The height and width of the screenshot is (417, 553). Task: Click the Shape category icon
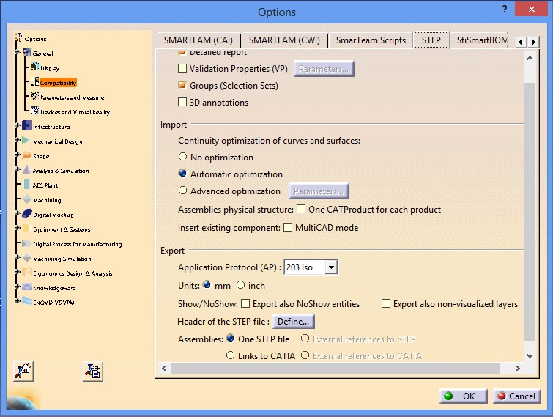tap(27, 155)
